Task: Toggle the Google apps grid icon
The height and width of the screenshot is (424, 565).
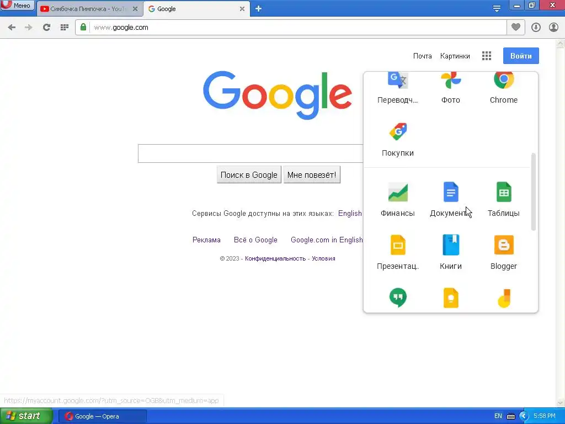Action: point(487,56)
